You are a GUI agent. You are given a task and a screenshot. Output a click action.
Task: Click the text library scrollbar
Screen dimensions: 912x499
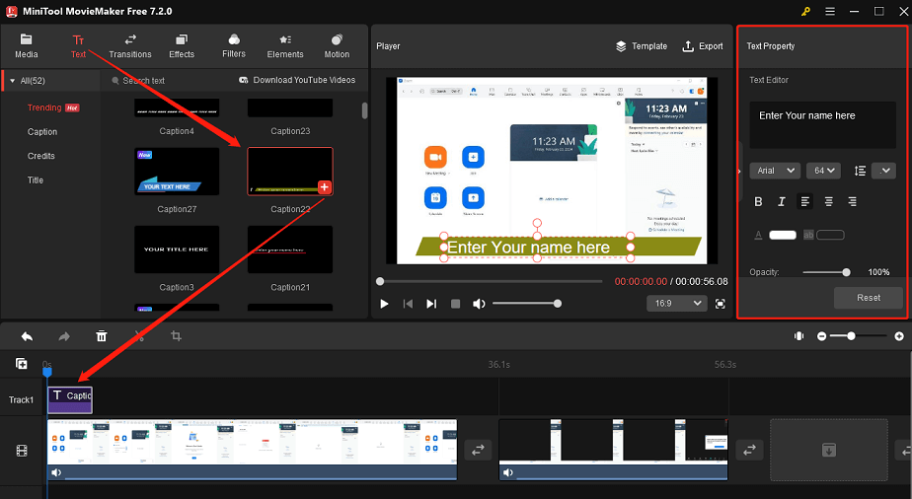364,110
